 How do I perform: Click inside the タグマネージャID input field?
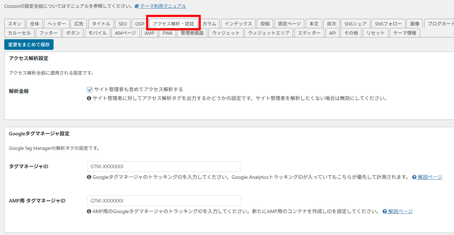point(164,166)
